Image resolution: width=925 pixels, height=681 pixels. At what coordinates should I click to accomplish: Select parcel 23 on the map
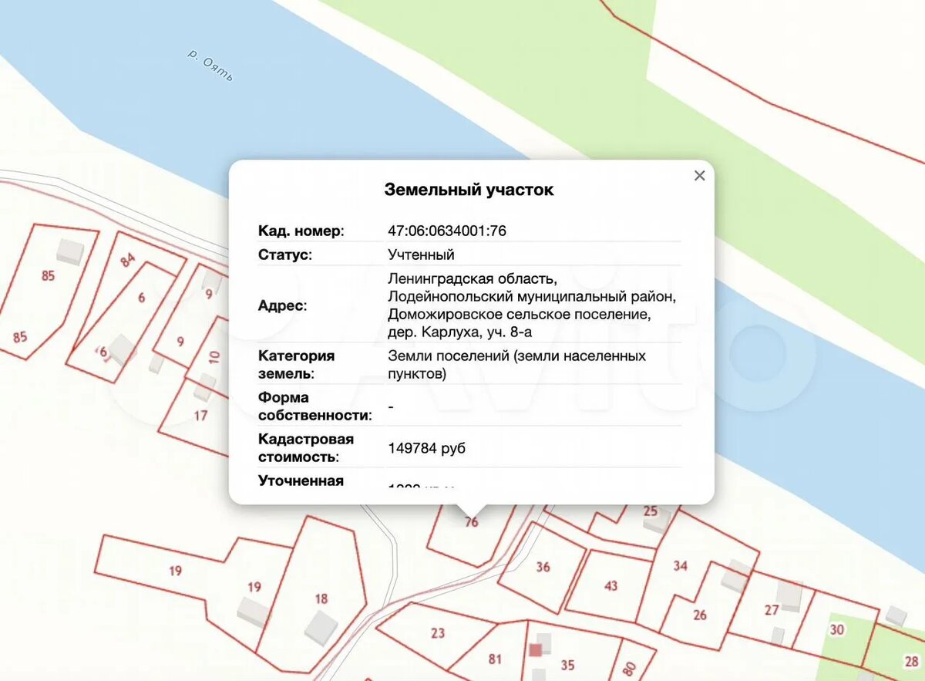[x=438, y=633]
